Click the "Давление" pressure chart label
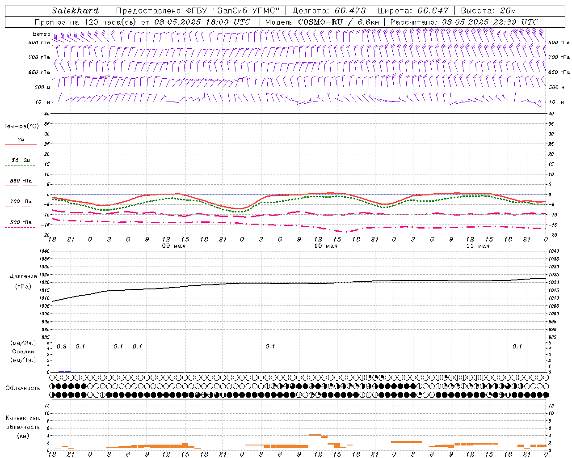Viewport: 572px width, 458px height. coord(23,276)
